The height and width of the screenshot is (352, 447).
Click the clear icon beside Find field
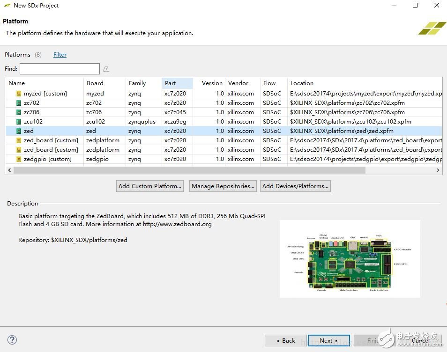click(x=106, y=69)
